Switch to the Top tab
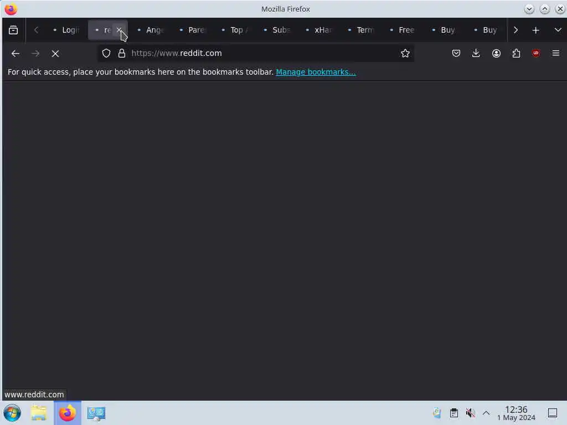The width and height of the screenshot is (567, 425). pos(234,30)
